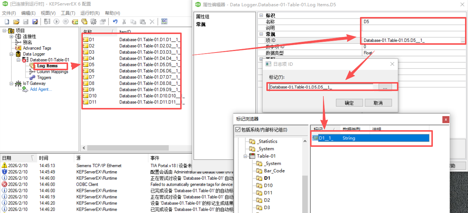
Task: Toggle the 包括系统/内部标记组 checkbox
Action: pyautogui.click(x=238, y=130)
